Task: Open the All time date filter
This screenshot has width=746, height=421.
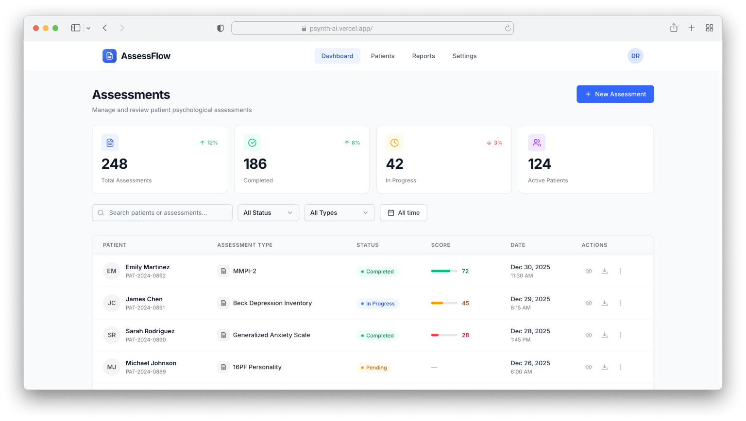Action: coord(403,212)
